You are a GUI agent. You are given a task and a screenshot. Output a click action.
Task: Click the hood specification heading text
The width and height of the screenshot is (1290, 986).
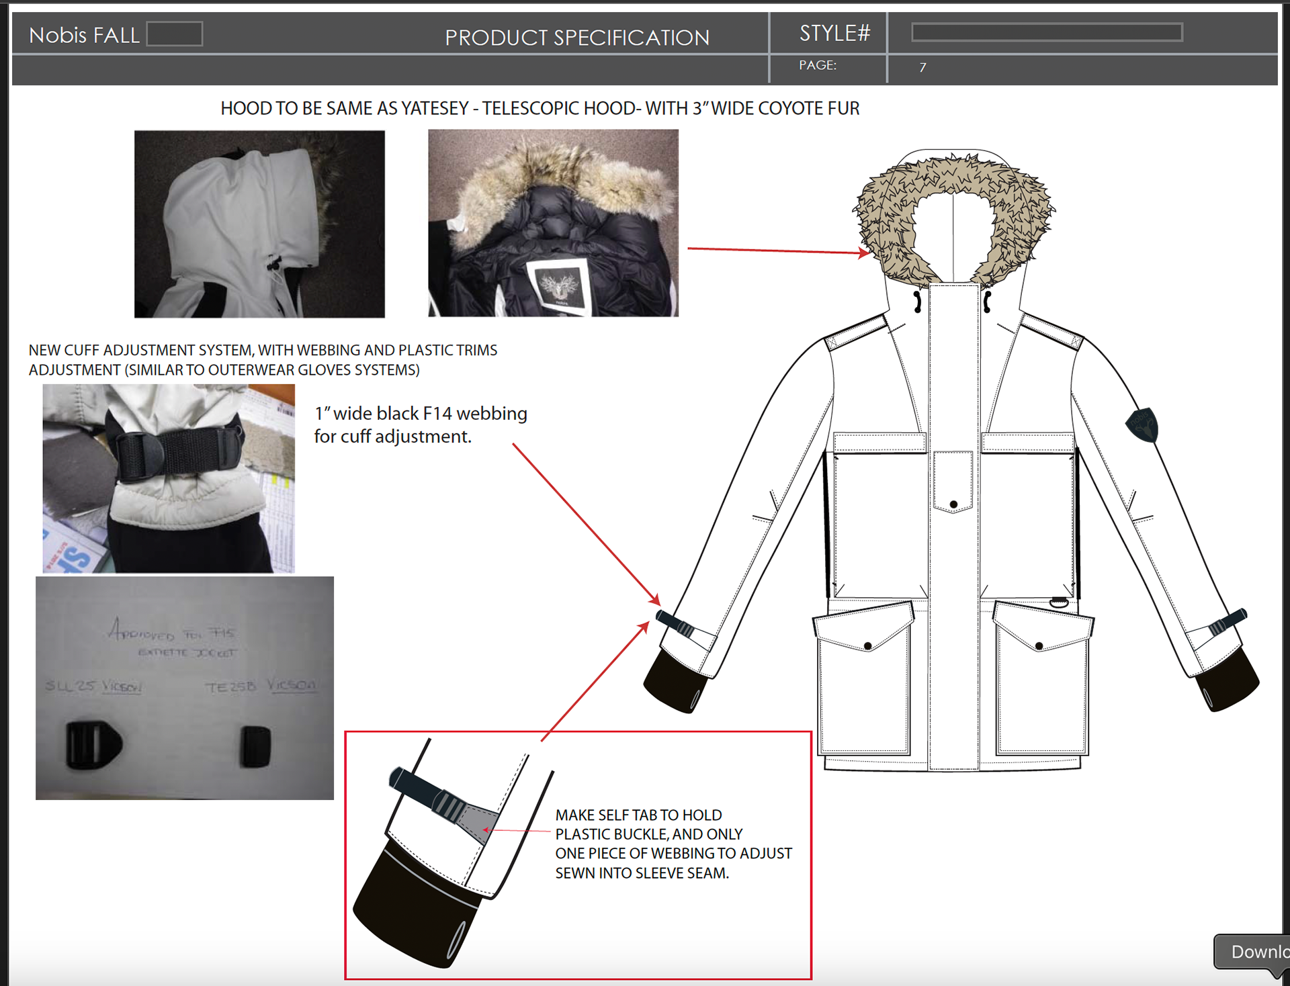point(540,108)
